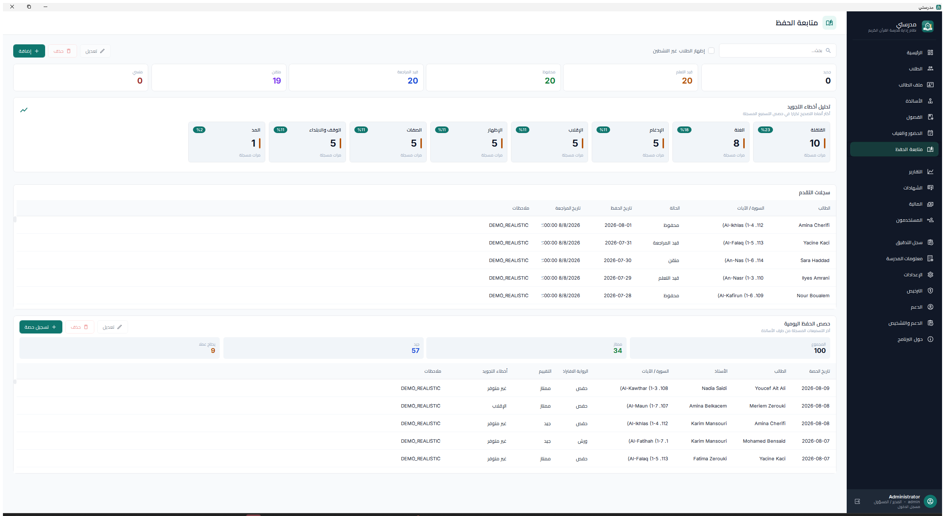
Task: Select the الغنة error card with 8
Action: pos(711,142)
